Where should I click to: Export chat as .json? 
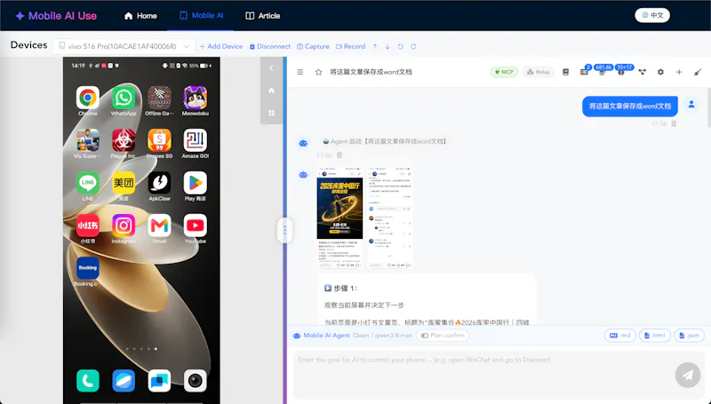click(x=689, y=336)
